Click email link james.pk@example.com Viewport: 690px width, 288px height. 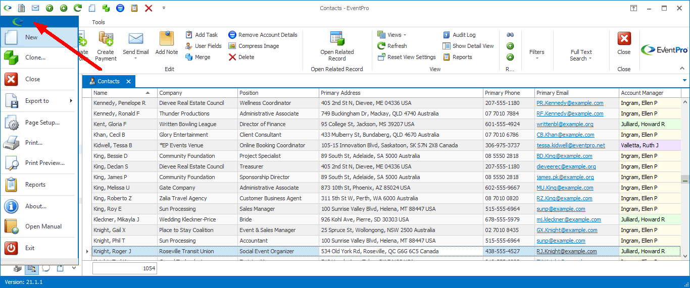[x=565, y=177]
